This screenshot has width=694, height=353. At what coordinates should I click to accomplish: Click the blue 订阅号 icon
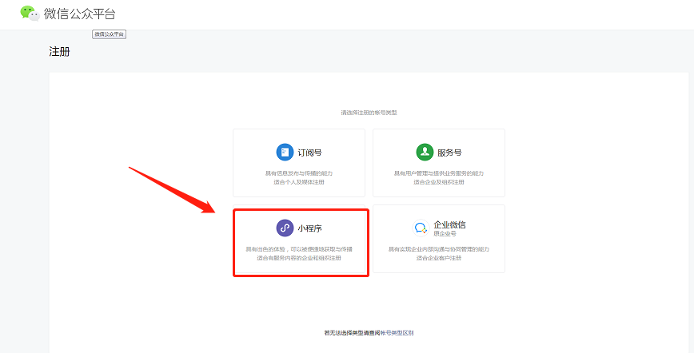pyautogui.click(x=285, y=153)
